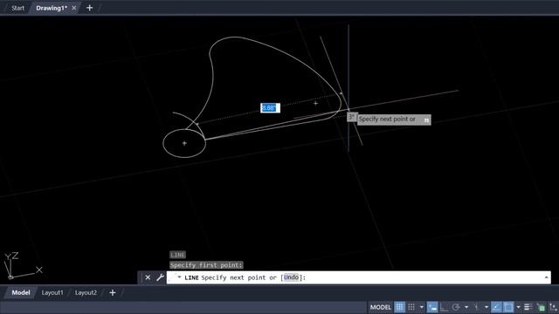Cancel the command with the X icon
This screenshot has width=559, height=314.
[148, 277]
